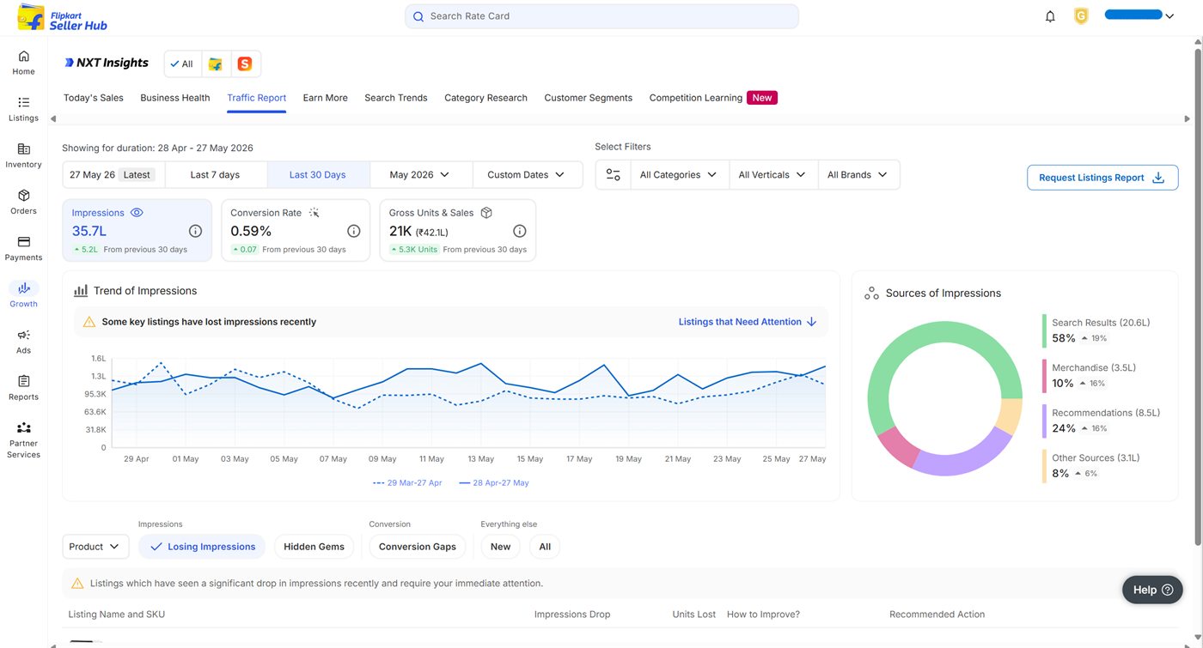Click the Conversion Rate cursor icon

coord(314,213)
